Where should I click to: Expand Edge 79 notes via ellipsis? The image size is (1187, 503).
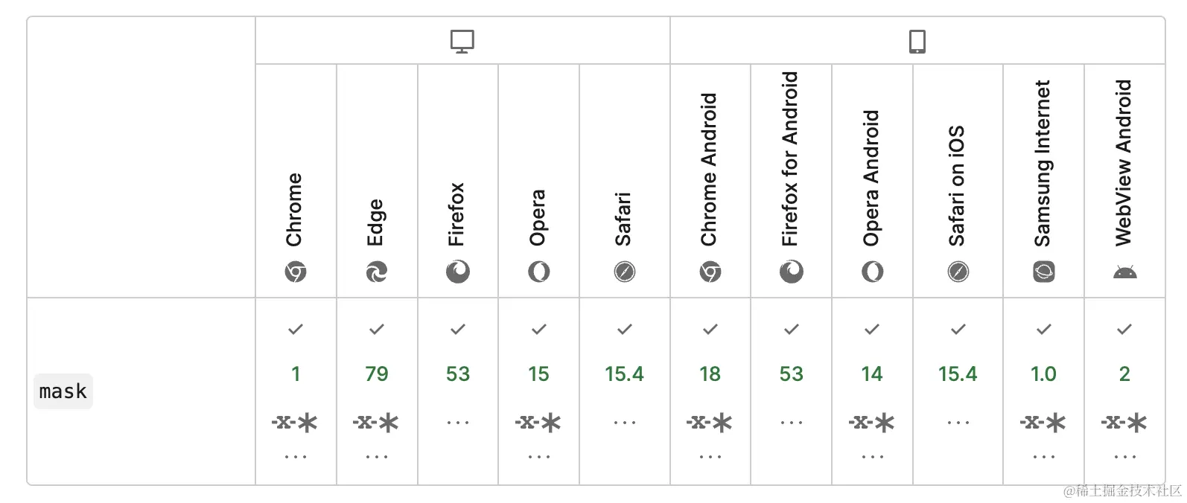click(x=377, y=456)
